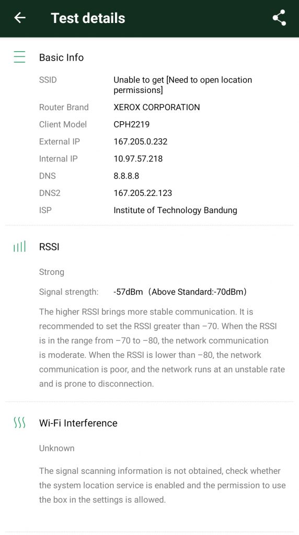Tap the Basic Info section heading
The height and width of the screenshot is (535, 299).
click(x=62, y=57)
